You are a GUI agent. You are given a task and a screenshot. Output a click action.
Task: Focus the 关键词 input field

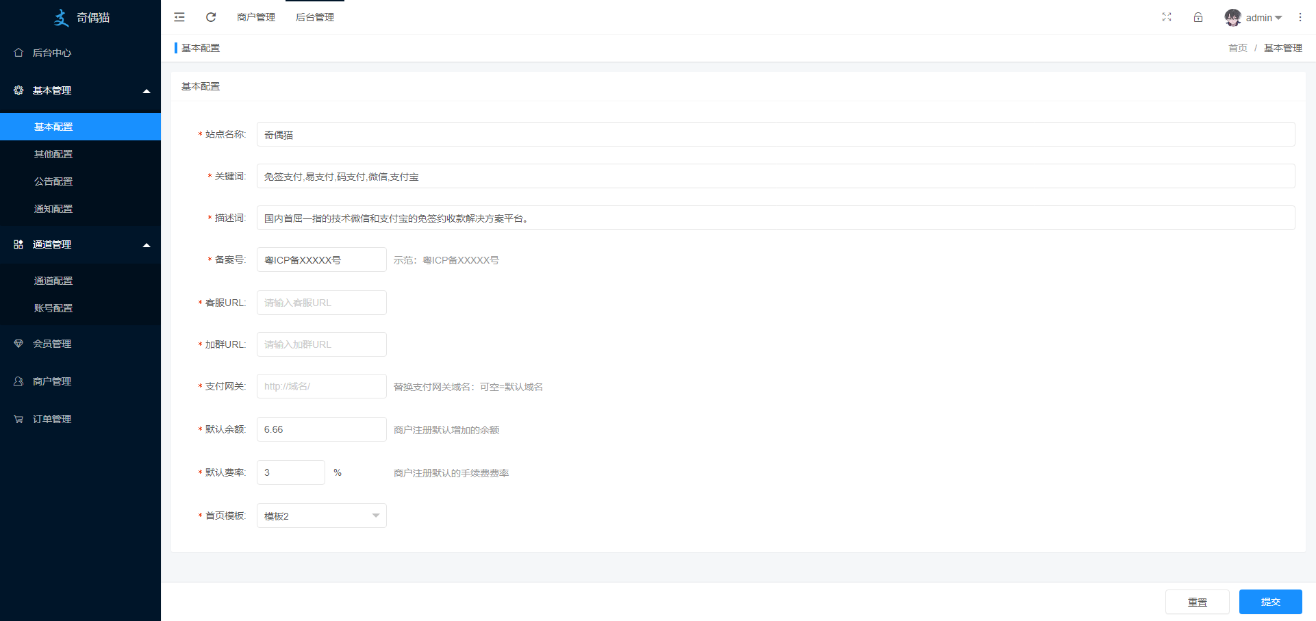tap(776, 176)
